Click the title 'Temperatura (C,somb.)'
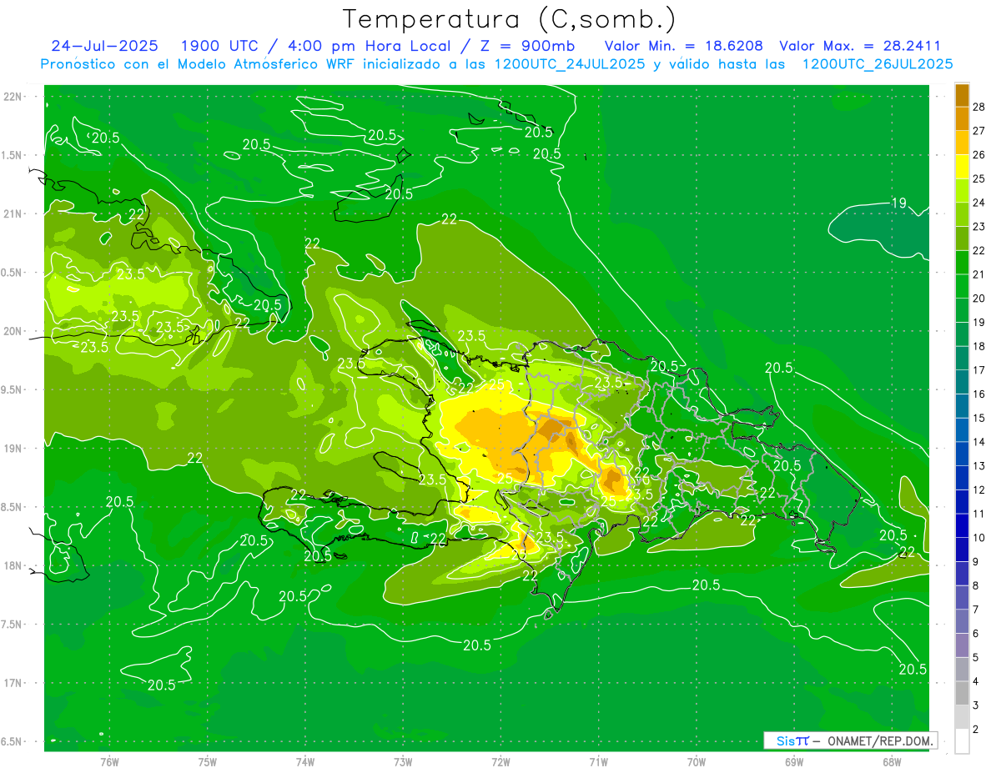This screenshot has width=1001, height=773. coord(509,19)
